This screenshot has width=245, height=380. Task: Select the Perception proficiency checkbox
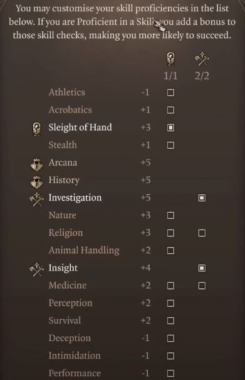(170, 303)
